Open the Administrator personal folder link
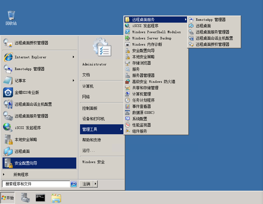 [94, 64]
